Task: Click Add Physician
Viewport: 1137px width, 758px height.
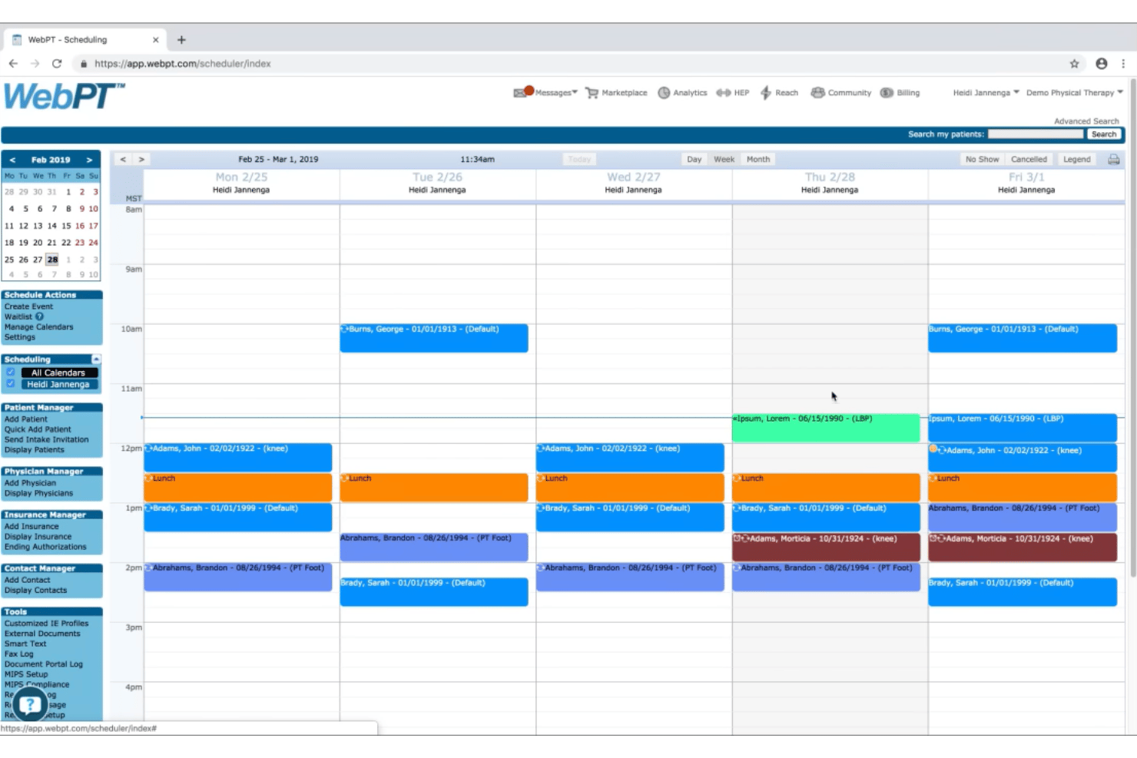Action: click(x=30, y=483)
